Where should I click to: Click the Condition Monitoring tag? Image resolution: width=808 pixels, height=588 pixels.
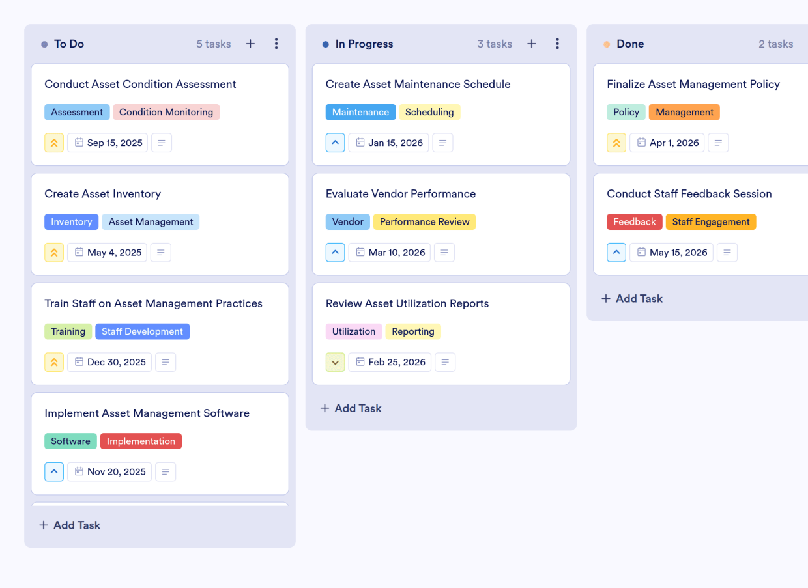(x=166, y=112)
